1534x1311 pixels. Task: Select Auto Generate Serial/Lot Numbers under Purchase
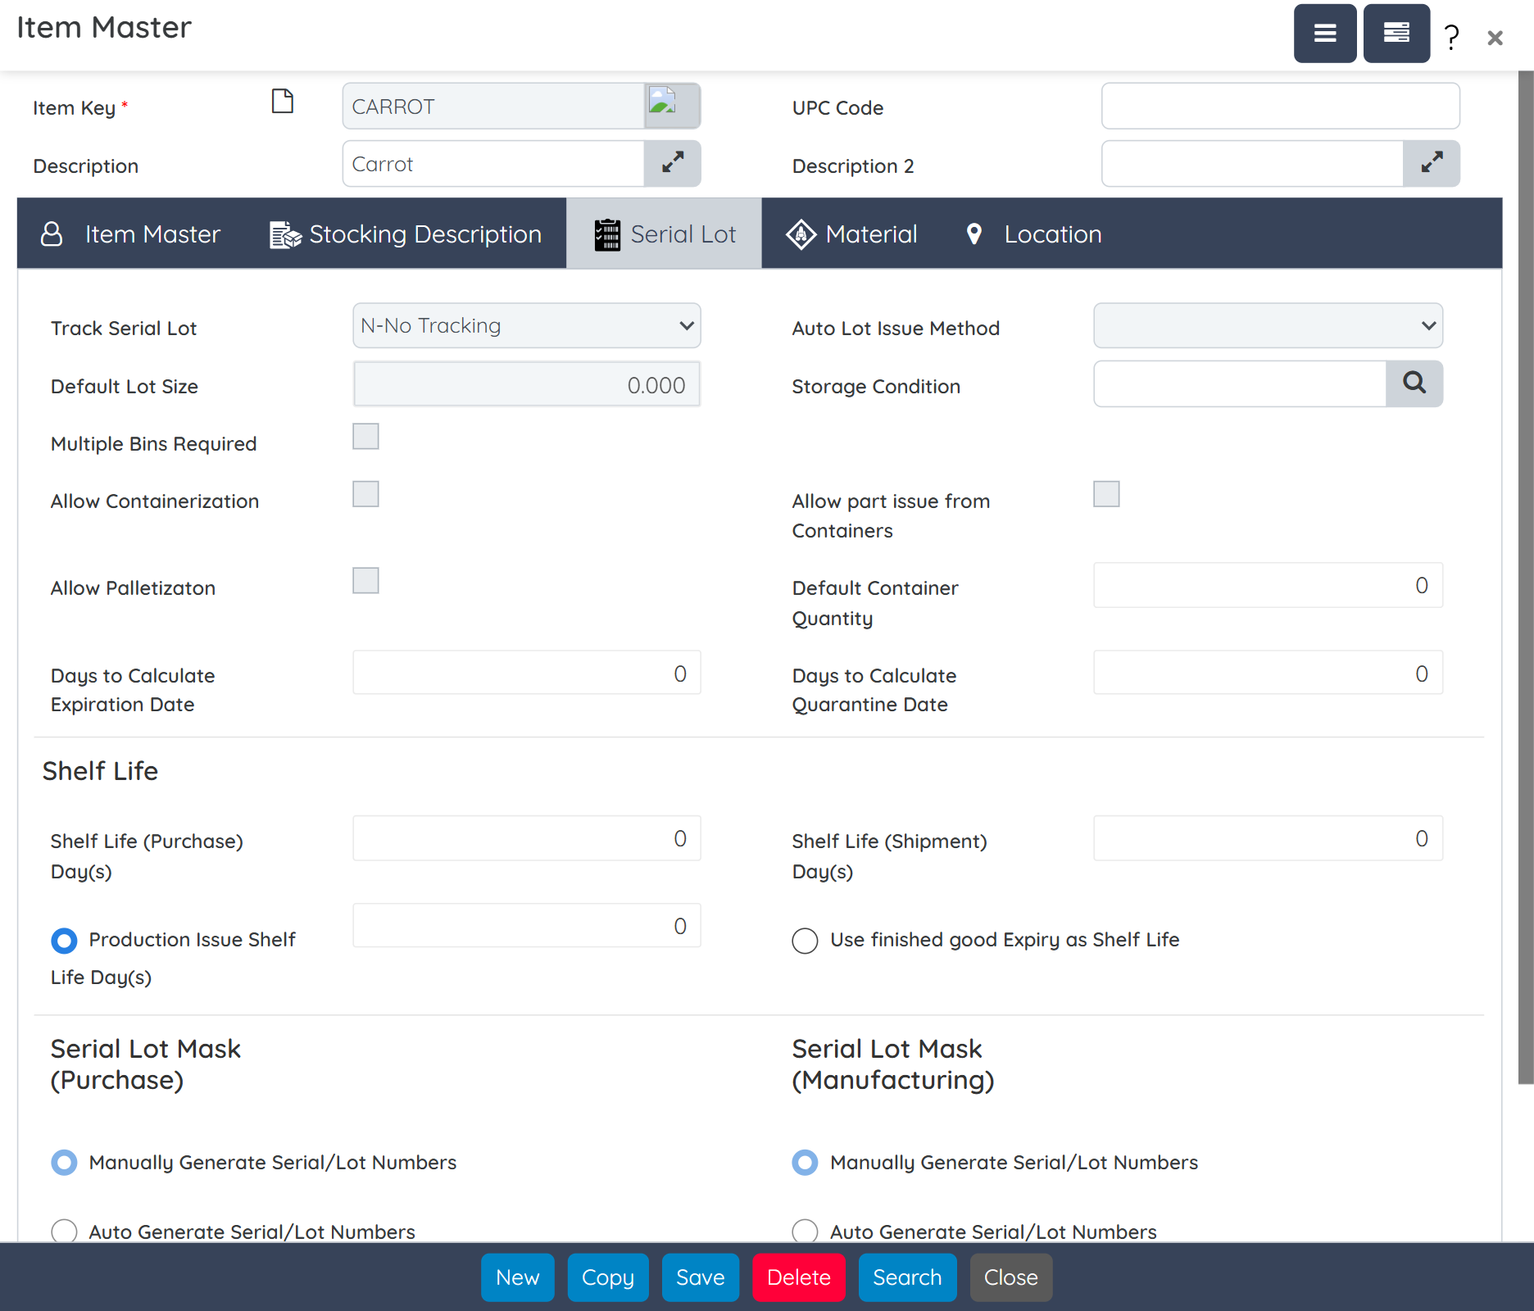click(64, 1231)
